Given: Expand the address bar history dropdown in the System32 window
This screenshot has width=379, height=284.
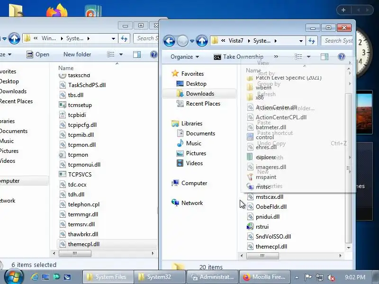Looking at the screenshot, I should point(113,39).
